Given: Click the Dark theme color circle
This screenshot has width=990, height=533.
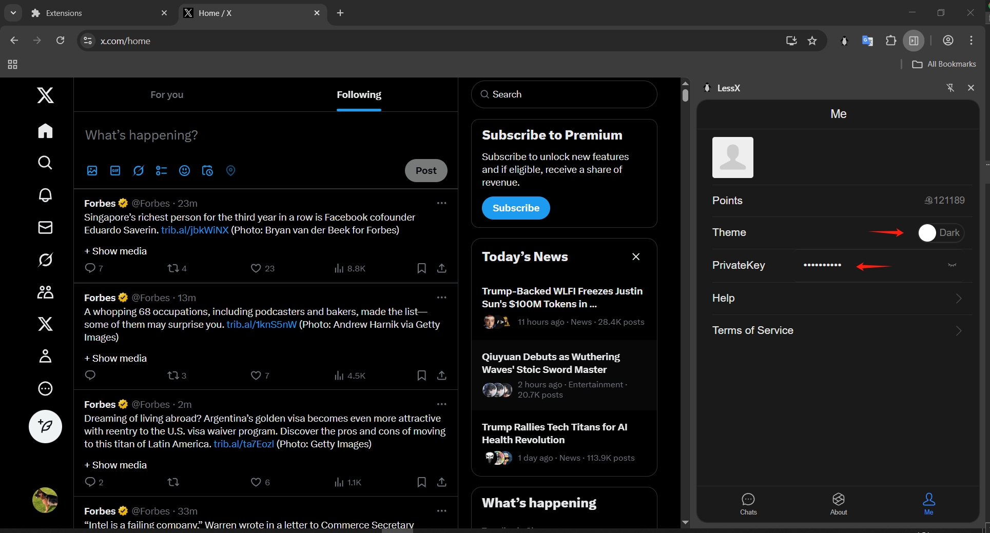Looking at the screenshot, I should tap(927, 233).
